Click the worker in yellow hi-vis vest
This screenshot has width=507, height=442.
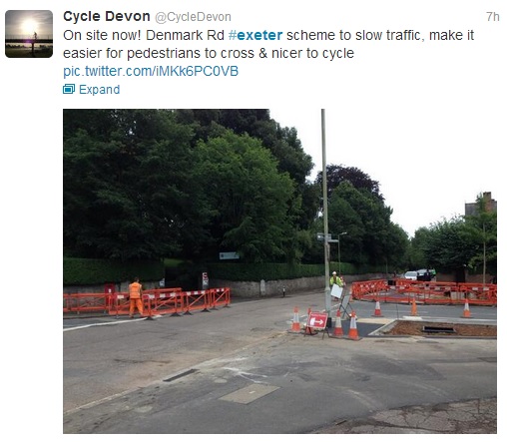pyautogui.click(x=336, y=282)
